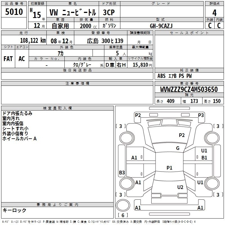Screen dimensions: 225x225
Task: Click the P1 marker on the roof
Action: pyautogui.click(x=169, y=168)
